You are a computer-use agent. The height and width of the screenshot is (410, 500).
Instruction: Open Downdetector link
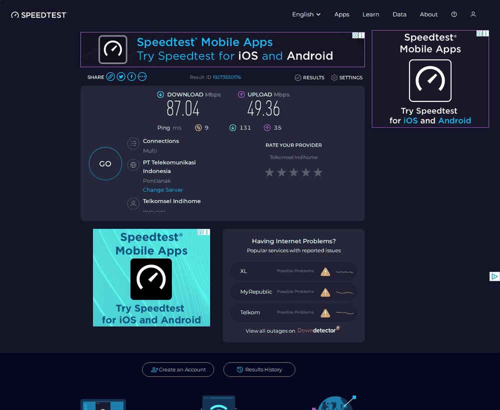coord(318,330)
